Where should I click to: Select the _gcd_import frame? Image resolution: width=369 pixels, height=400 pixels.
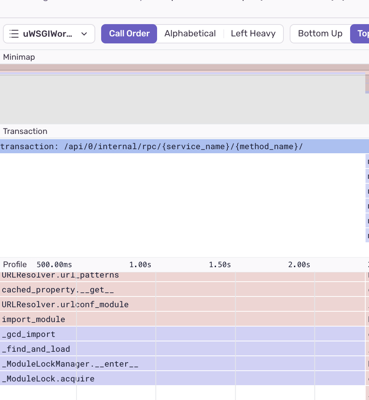click(182, 334)
